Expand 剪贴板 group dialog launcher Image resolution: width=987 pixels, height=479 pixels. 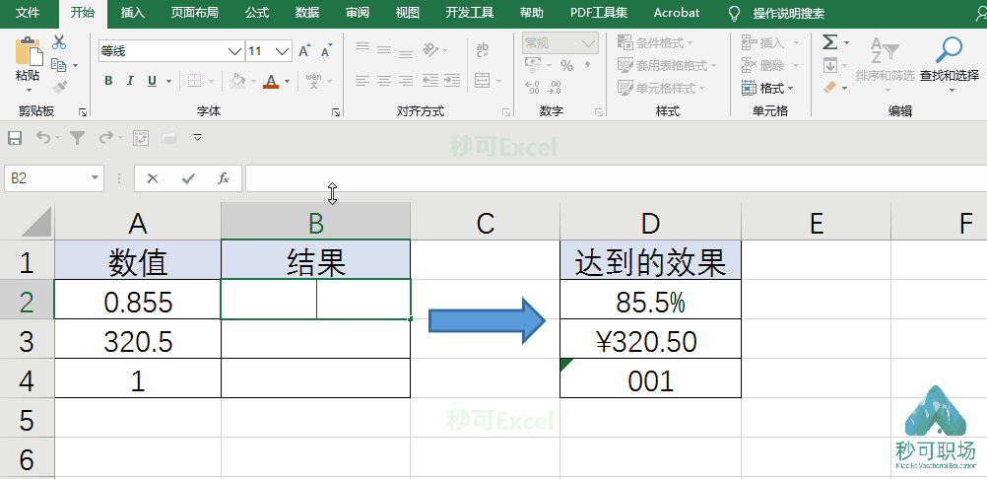(83, 112)
